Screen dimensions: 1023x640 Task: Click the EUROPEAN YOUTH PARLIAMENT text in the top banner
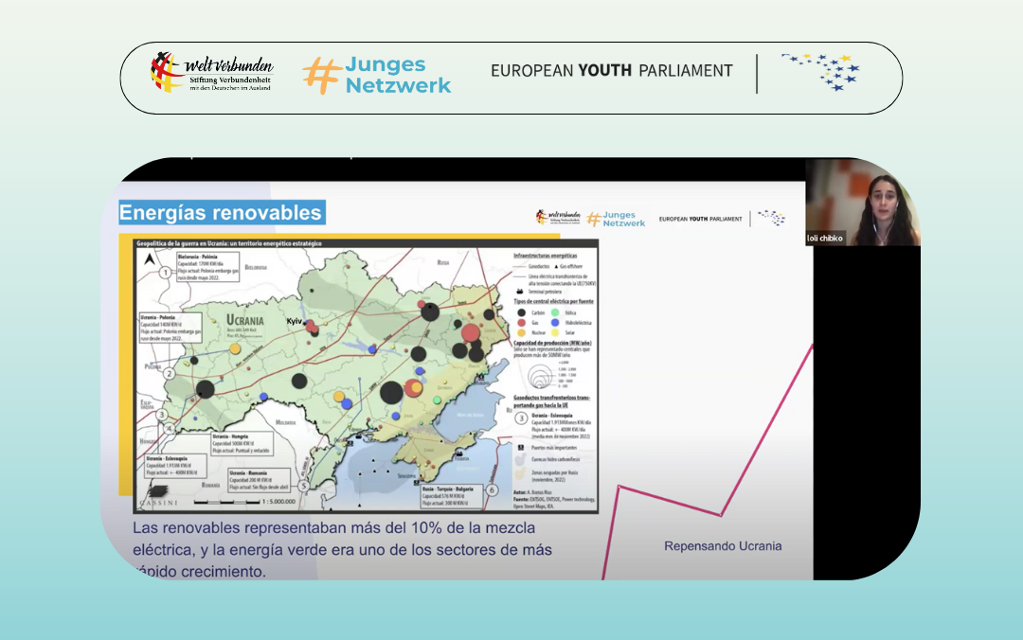tap(612, 70)
